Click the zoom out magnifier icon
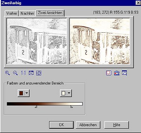This screenshot has height=133, width=141. (x=15, y=73)
